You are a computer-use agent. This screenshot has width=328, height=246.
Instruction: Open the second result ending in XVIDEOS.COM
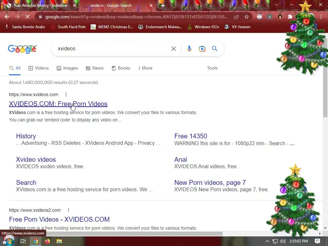tap(59, 219)
